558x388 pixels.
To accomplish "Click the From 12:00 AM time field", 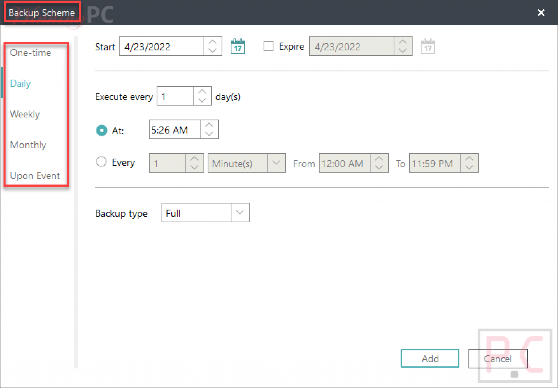I will (x=345, y=163).
